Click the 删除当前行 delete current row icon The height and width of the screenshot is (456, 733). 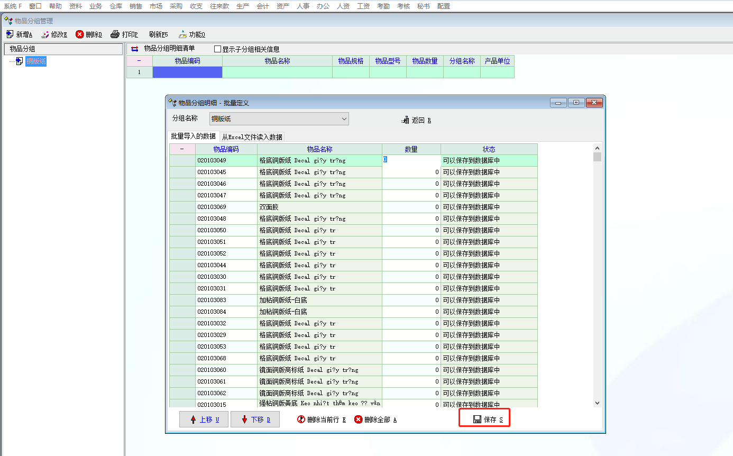tap(301, 419)
